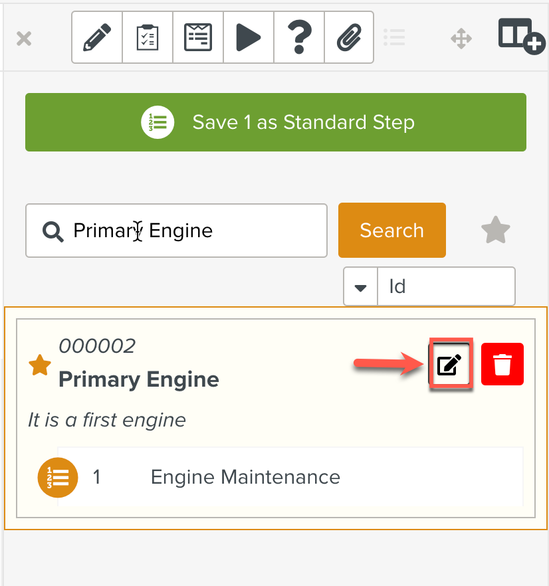Select the form details toolbar icon
Viewport: 549px width, 586px height.
pos(198,37)
